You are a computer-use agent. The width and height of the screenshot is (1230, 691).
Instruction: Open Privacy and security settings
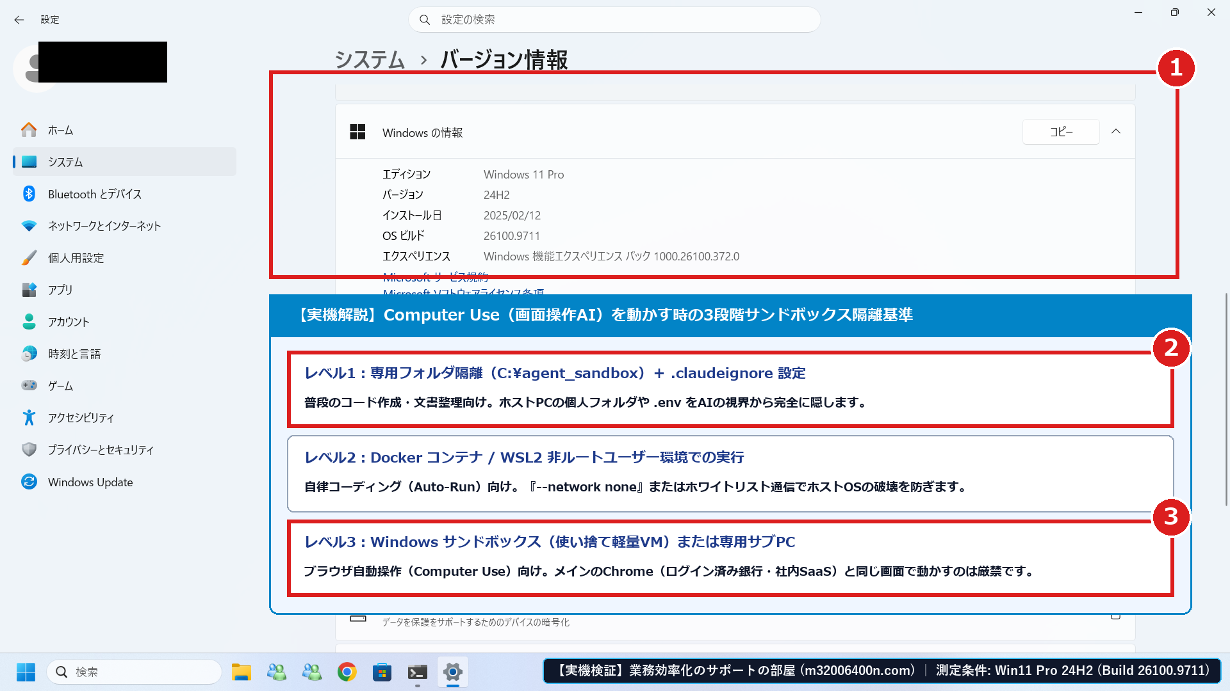(x=124, y=450)
